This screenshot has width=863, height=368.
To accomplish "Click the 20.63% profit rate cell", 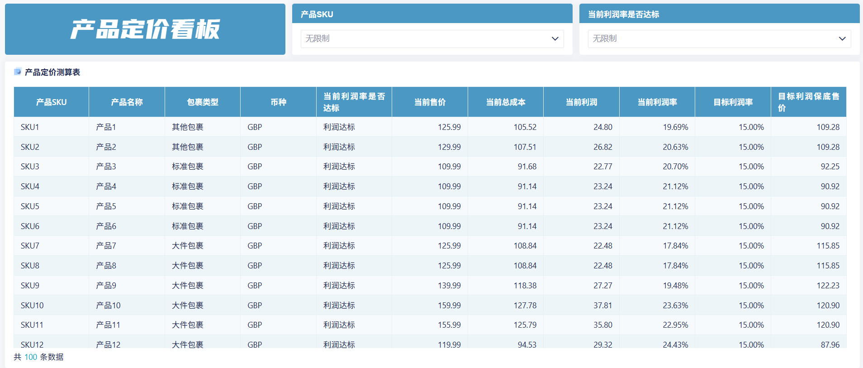I will (657, 147).
